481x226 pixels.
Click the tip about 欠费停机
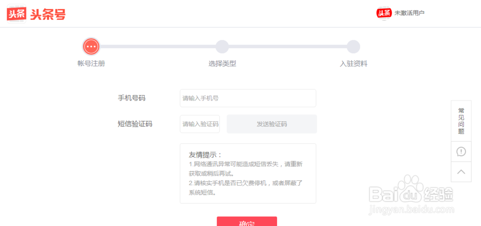[246, 188]
